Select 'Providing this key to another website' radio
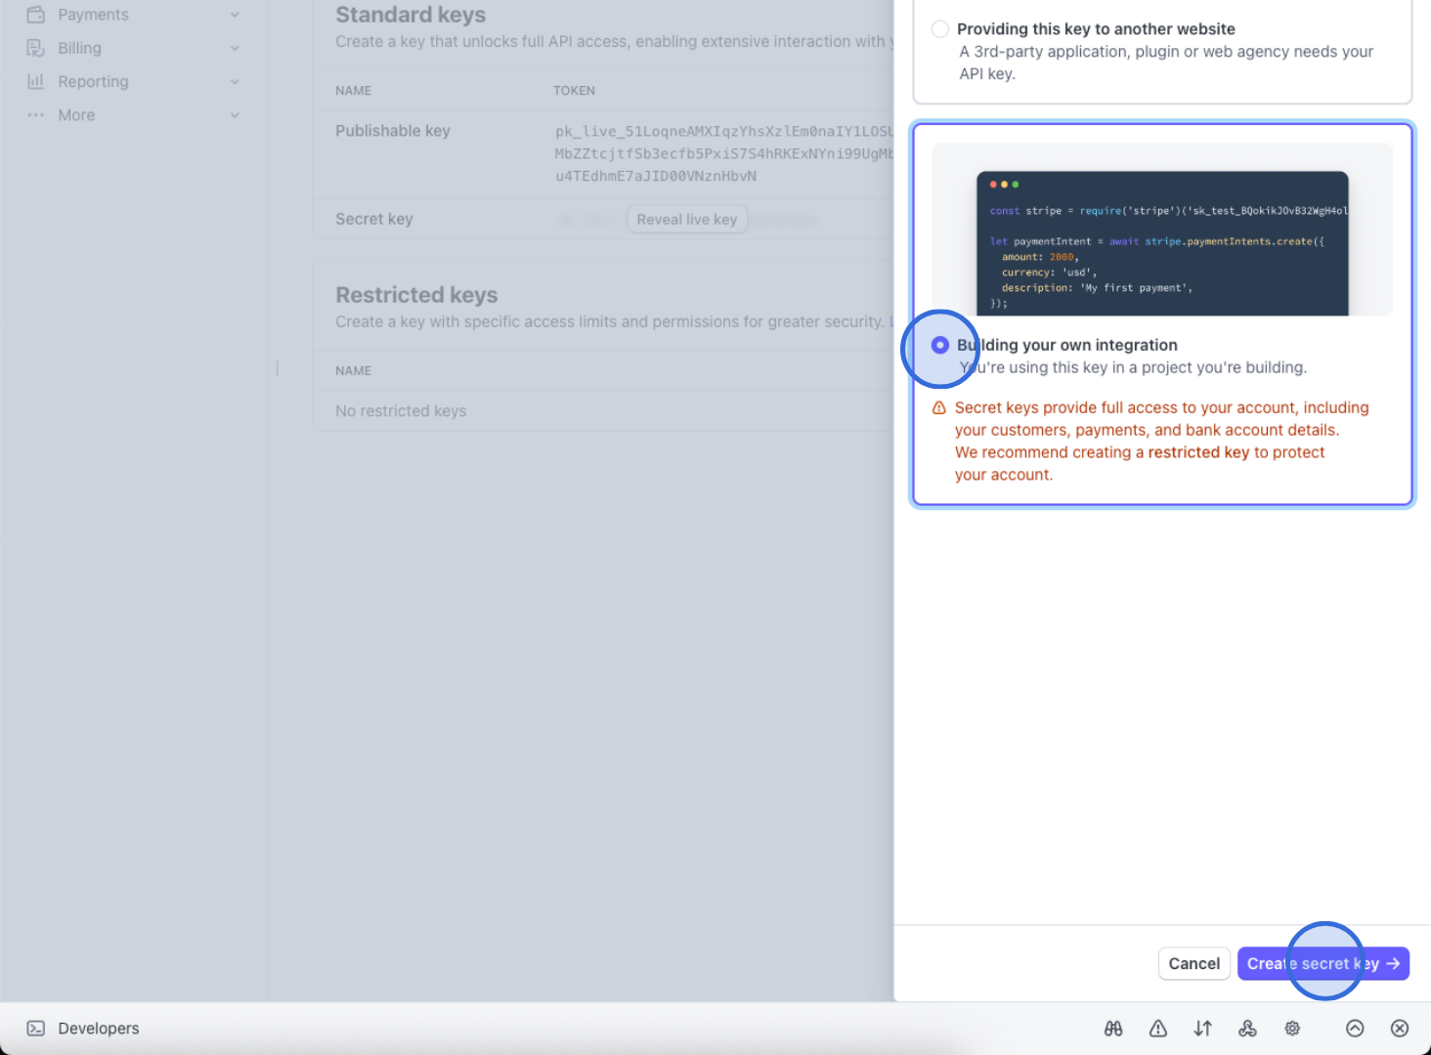Viewport: 1431px width, 1055px height. (940, 29)
